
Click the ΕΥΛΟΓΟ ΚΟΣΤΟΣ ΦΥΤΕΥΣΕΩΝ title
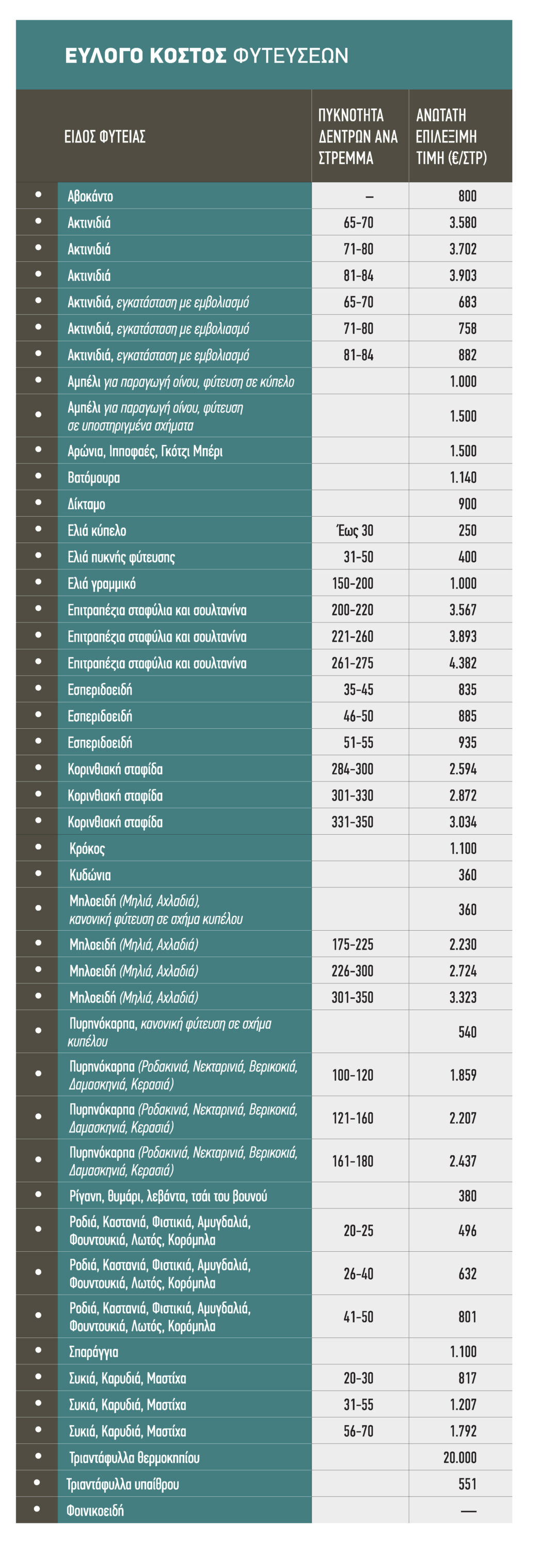pos(206,56)
